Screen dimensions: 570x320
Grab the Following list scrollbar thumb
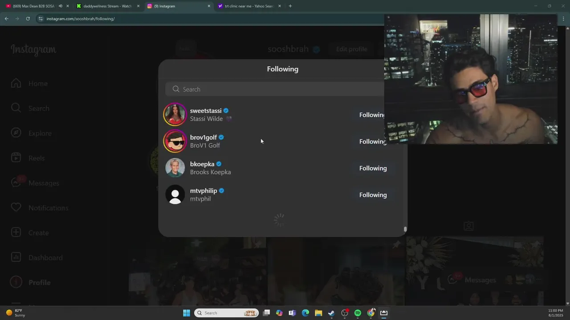tap(405, 229)
